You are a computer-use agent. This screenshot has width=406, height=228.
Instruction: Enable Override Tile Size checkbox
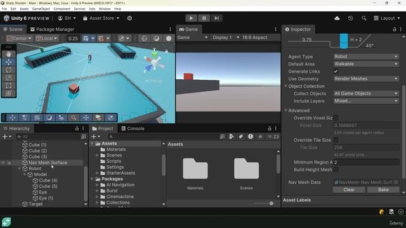(336, 140)
